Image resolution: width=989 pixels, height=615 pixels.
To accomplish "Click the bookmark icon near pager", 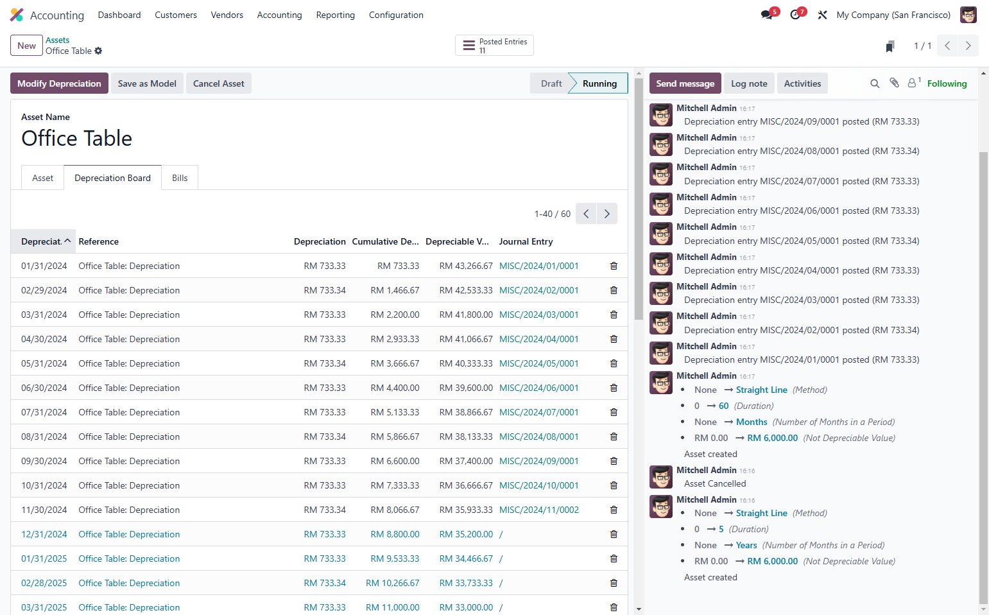I will click(x=890, y=46).
